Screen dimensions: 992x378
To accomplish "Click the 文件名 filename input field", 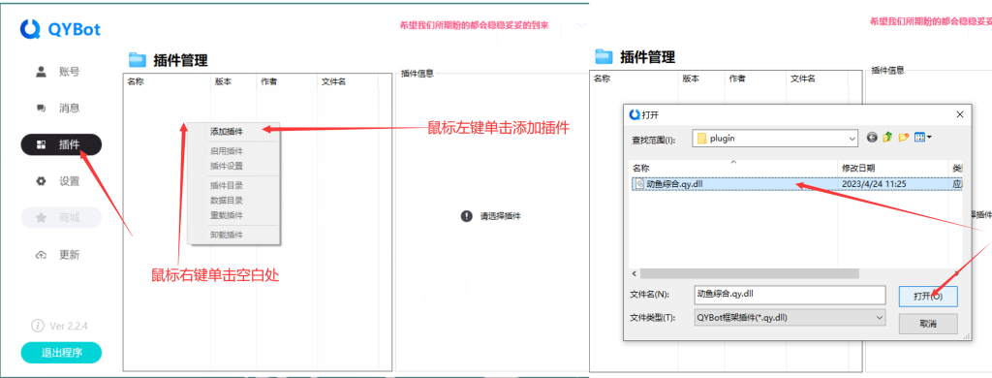I will tap(790, 295).
